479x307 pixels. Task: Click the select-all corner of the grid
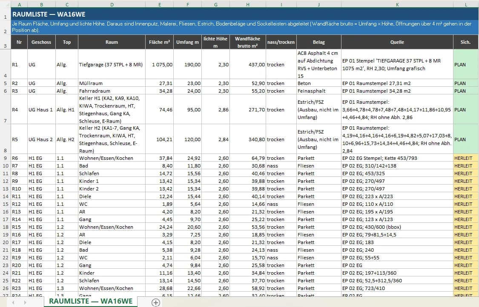5,4
